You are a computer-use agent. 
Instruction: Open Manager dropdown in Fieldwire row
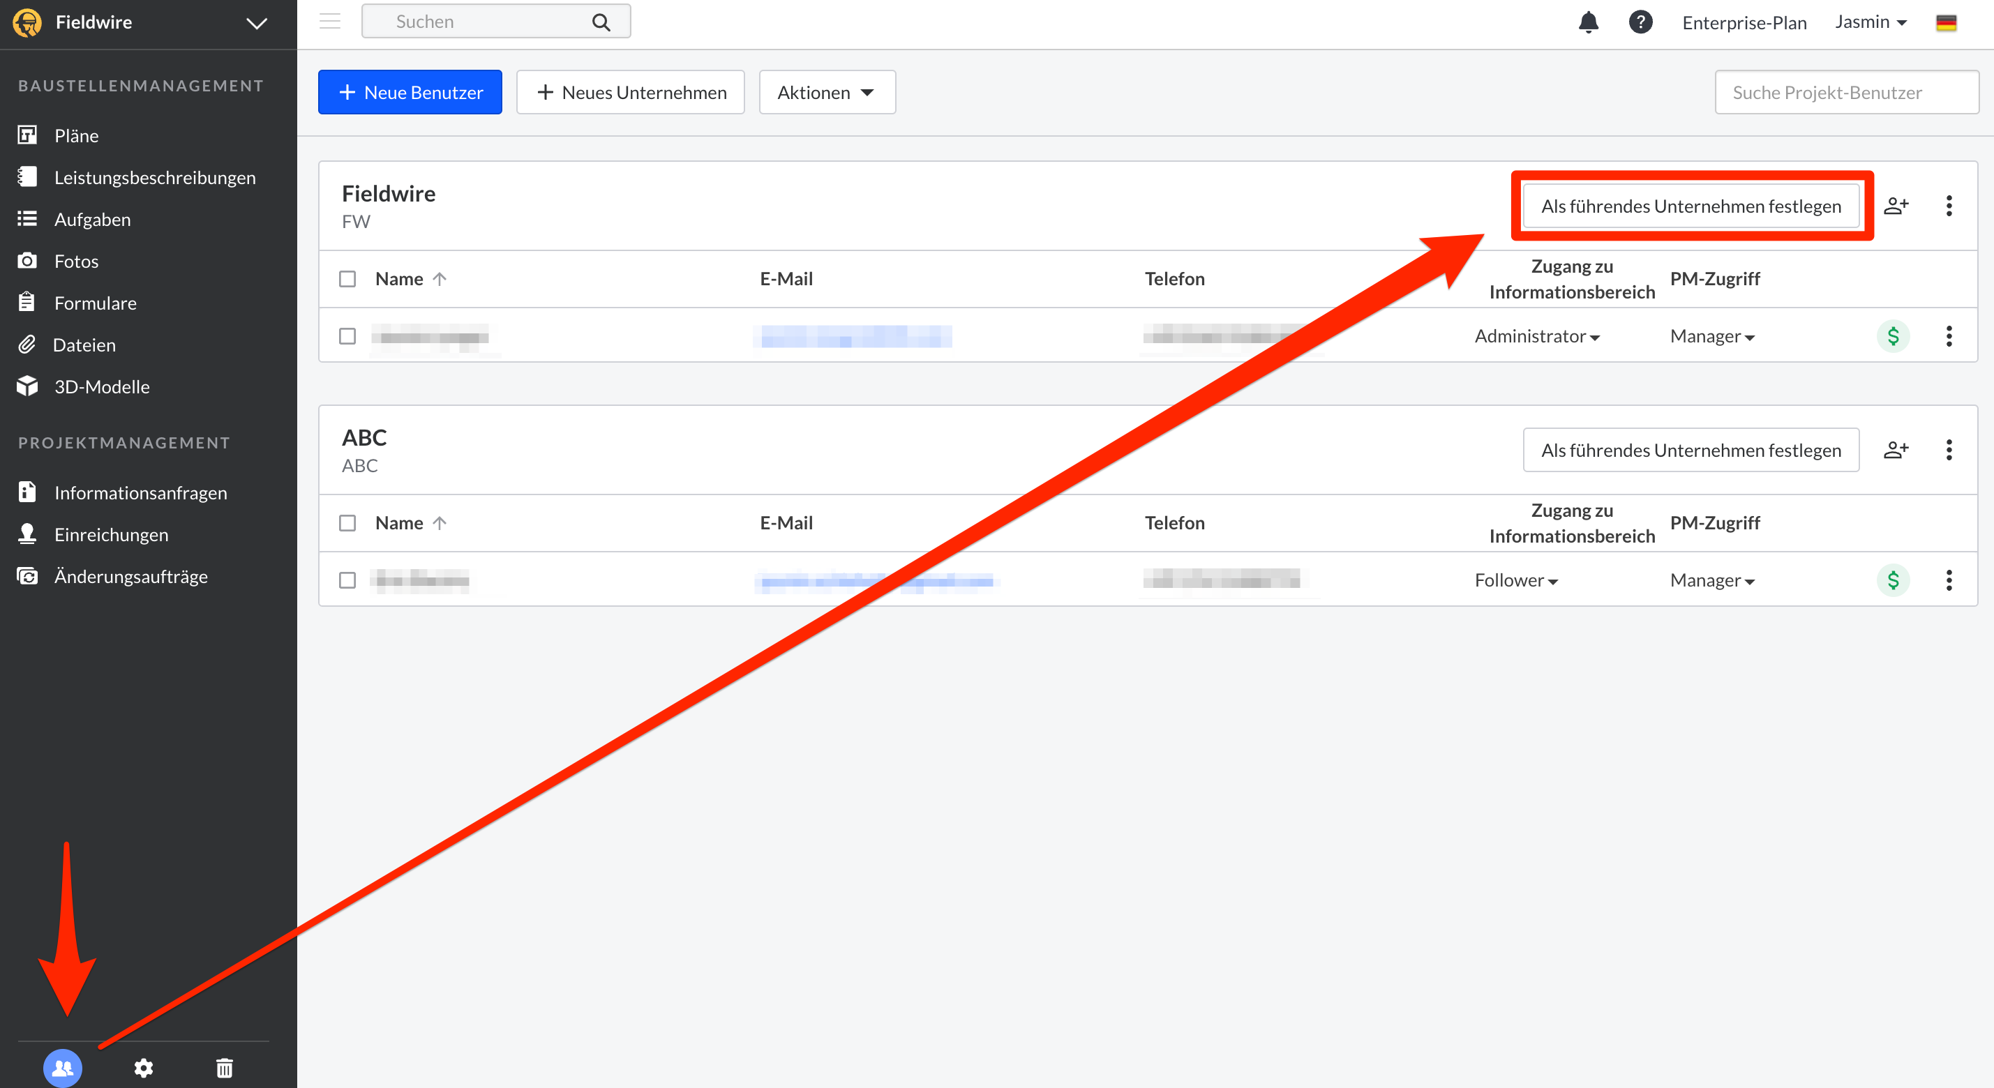coord(1712,336)
